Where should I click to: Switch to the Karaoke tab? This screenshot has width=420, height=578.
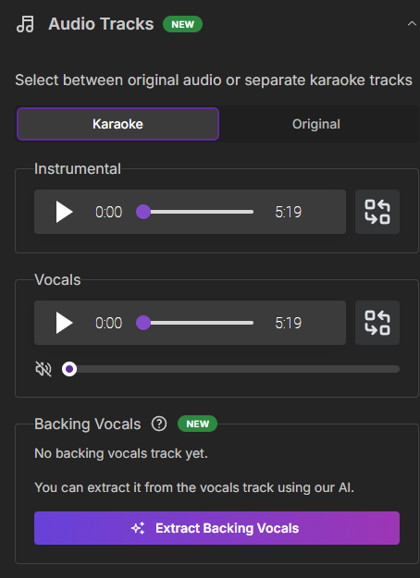(118, 124)
